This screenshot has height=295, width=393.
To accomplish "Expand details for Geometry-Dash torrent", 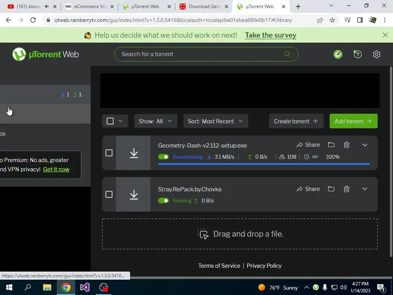I will pyautogui.click(x=365, y=145).
